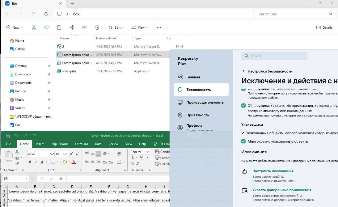Switch to the Insert tab in Excel
The height and width of the screenshot is (207, 338).
click(x=40, y=144)
